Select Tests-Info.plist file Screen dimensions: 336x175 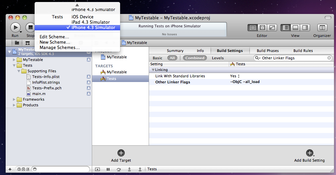(46, 77)
